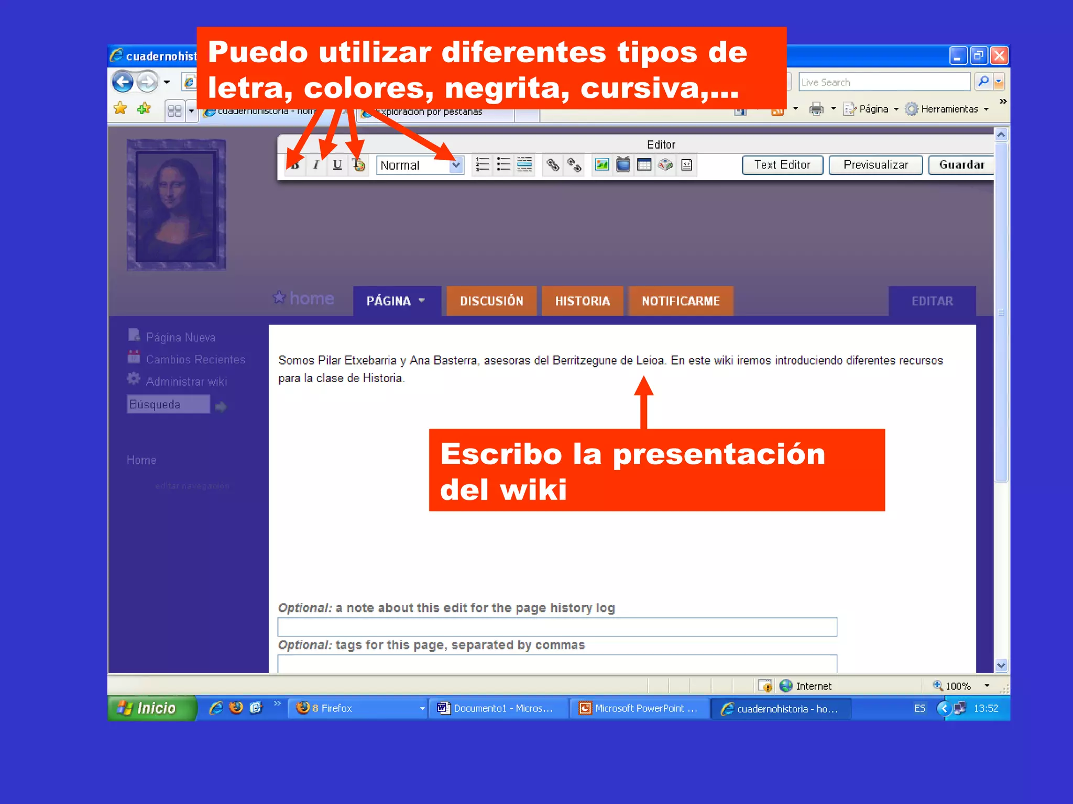Insert a hyperlink

[553, 165]
